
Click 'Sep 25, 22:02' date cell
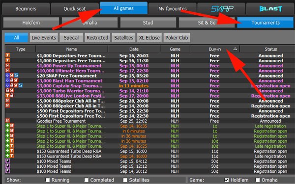pos(134,121)
